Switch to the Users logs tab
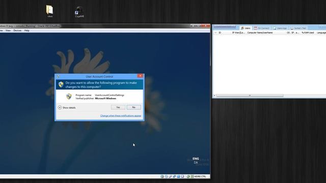 coord(280,28)
